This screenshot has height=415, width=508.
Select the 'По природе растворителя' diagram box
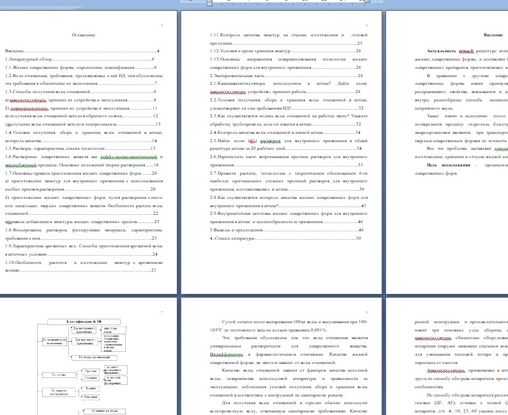pyautogui.click(x=59, y=392)
